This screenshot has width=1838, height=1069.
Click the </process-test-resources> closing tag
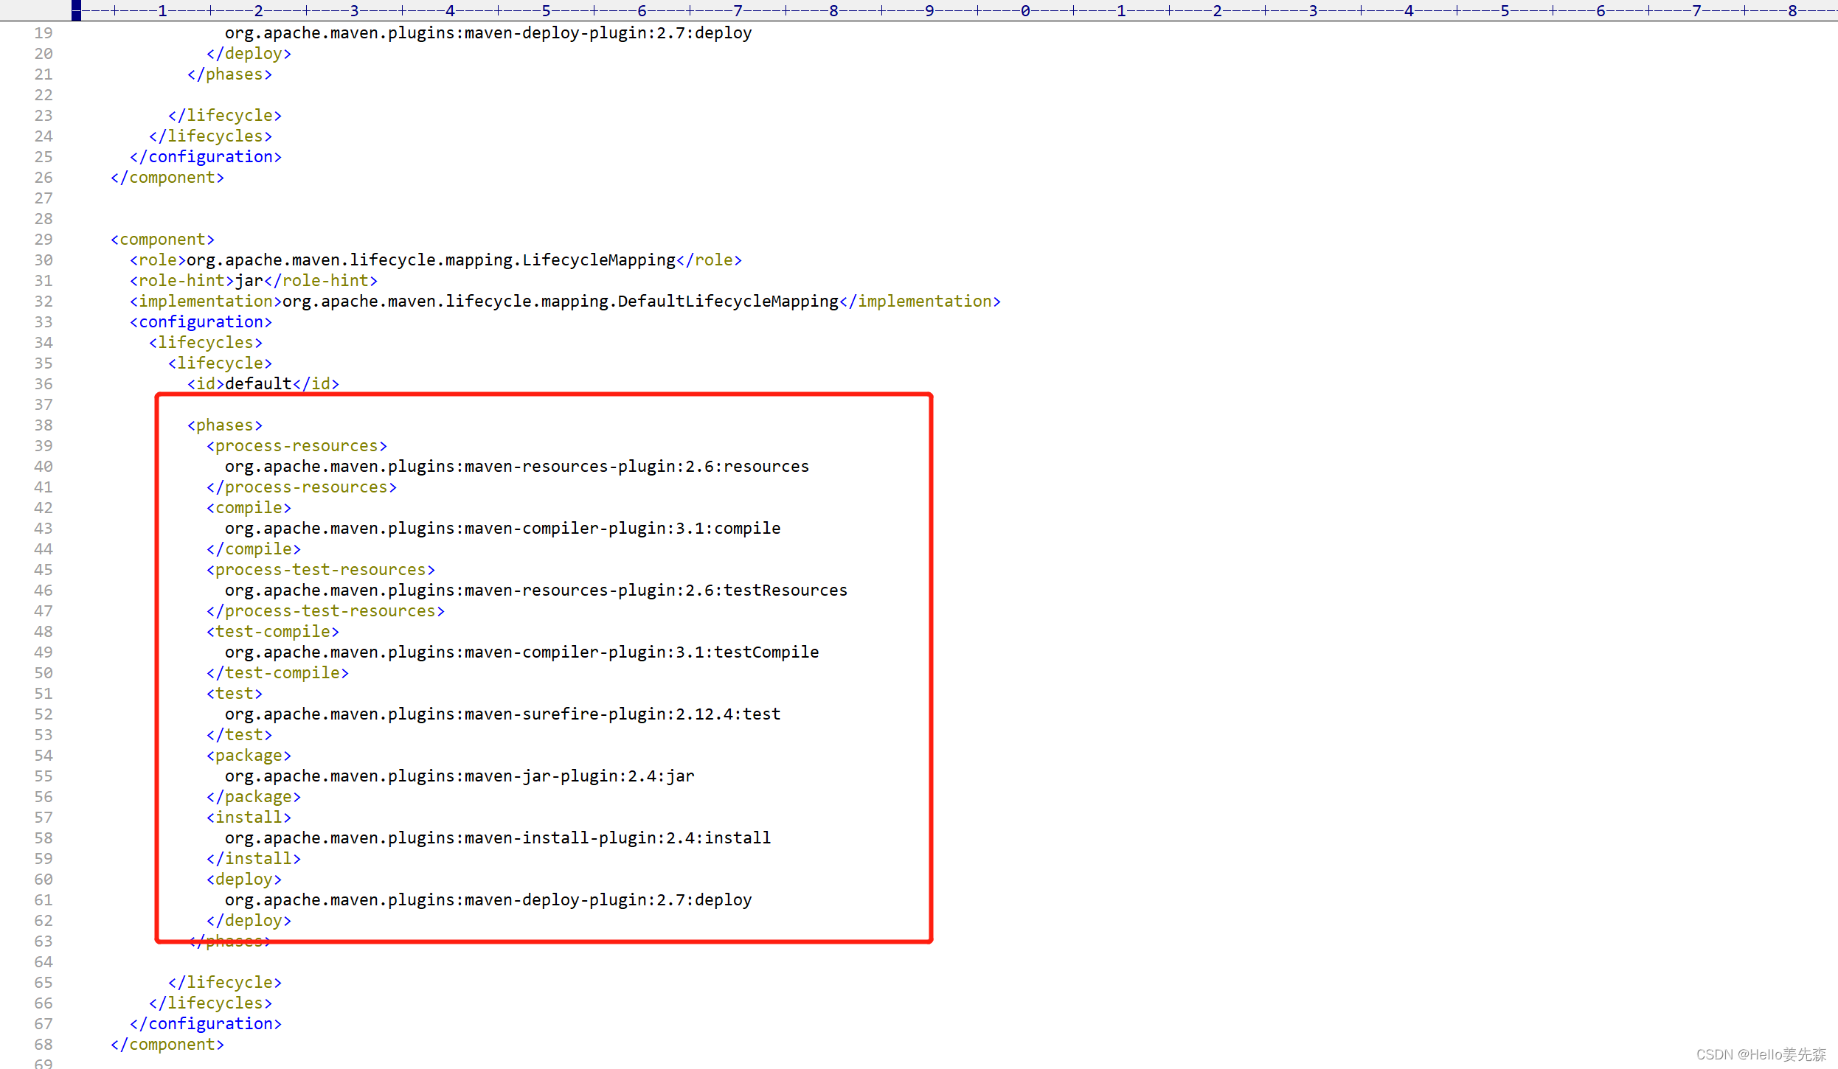(x=325, y=611)
